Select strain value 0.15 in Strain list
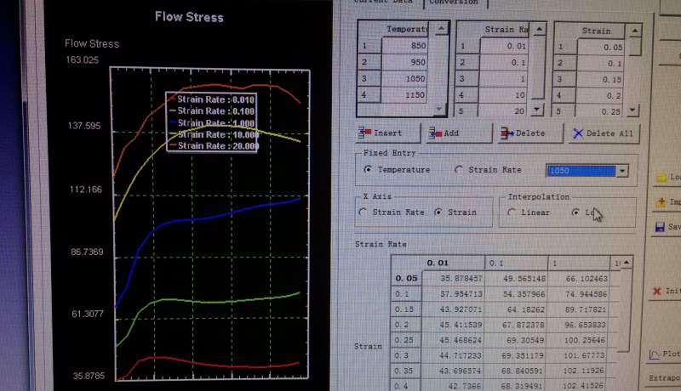 coord(600,80)
